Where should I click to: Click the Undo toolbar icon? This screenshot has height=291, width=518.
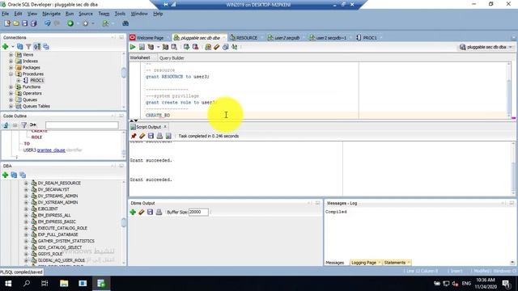point(48,23)
